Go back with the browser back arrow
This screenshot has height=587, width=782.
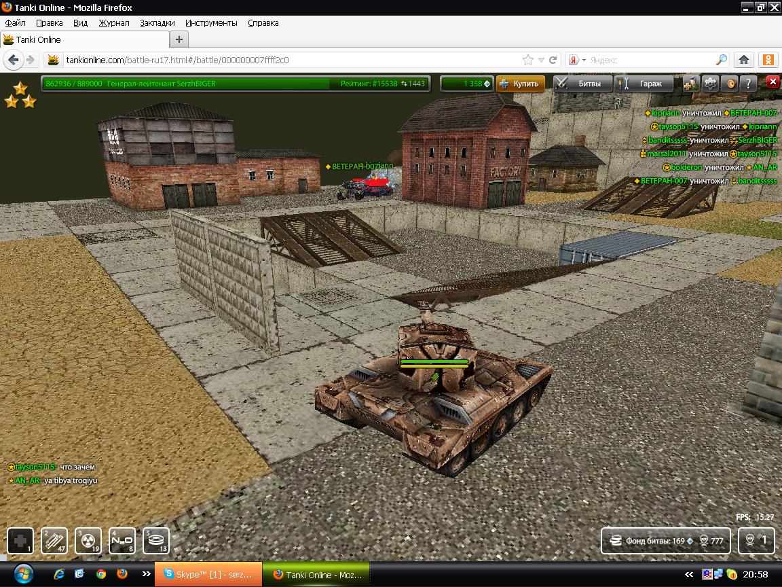point(13,60)
